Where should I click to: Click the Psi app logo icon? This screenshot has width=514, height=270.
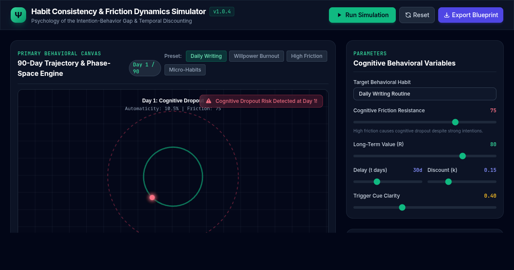(x=18, y=15)
